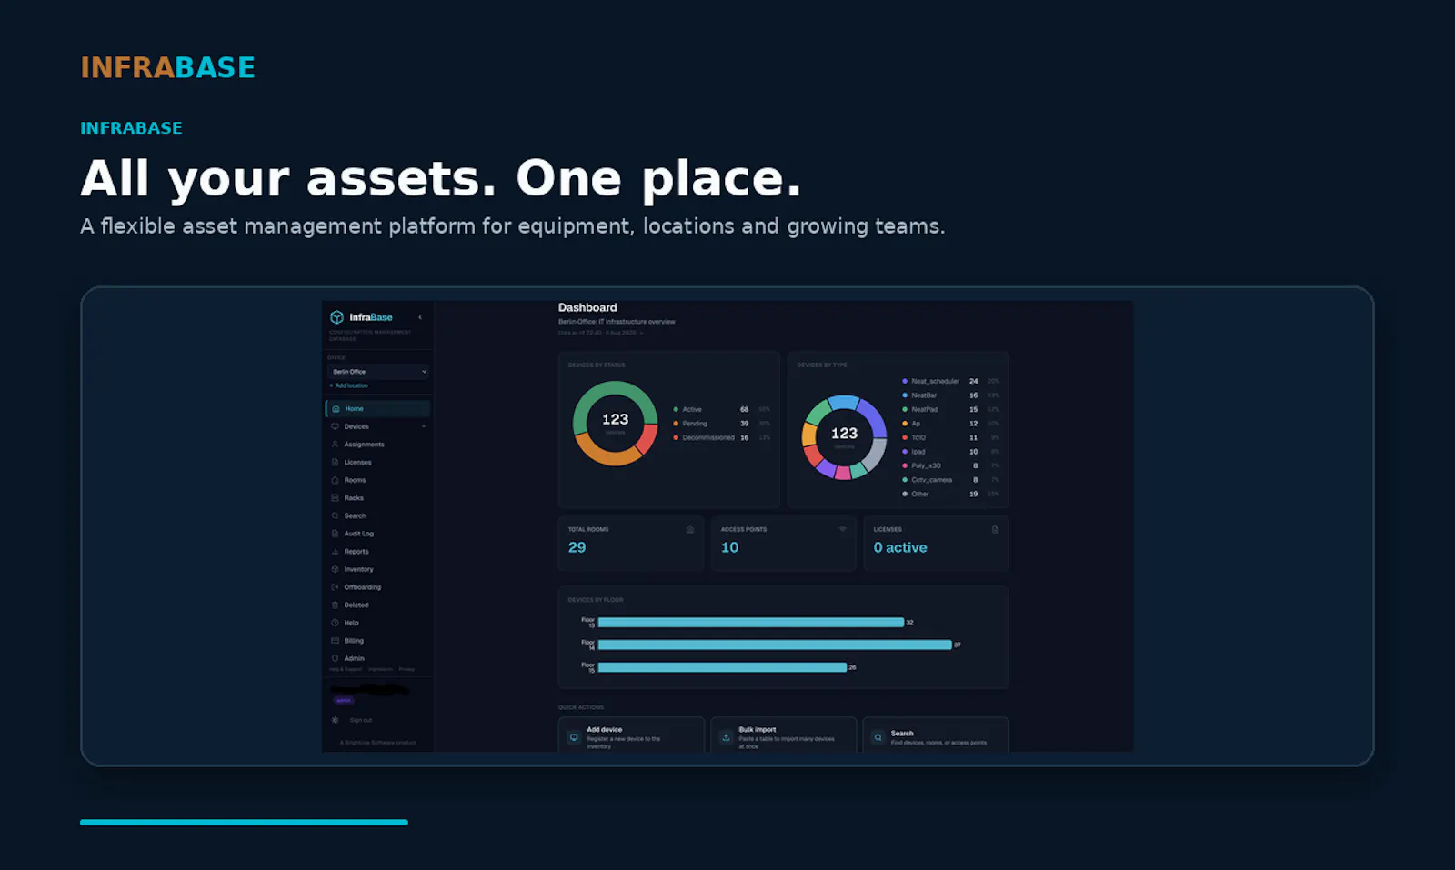Click the Search quick action magnifier icon
The image size is (1455, 870).
coord(878,737)
